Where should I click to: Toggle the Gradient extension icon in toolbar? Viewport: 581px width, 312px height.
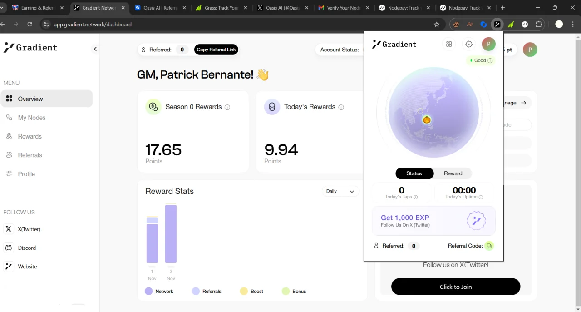tap(497, 25)
